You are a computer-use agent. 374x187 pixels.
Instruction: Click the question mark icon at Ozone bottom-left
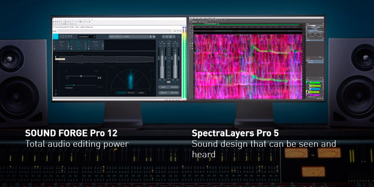point(56,91)
